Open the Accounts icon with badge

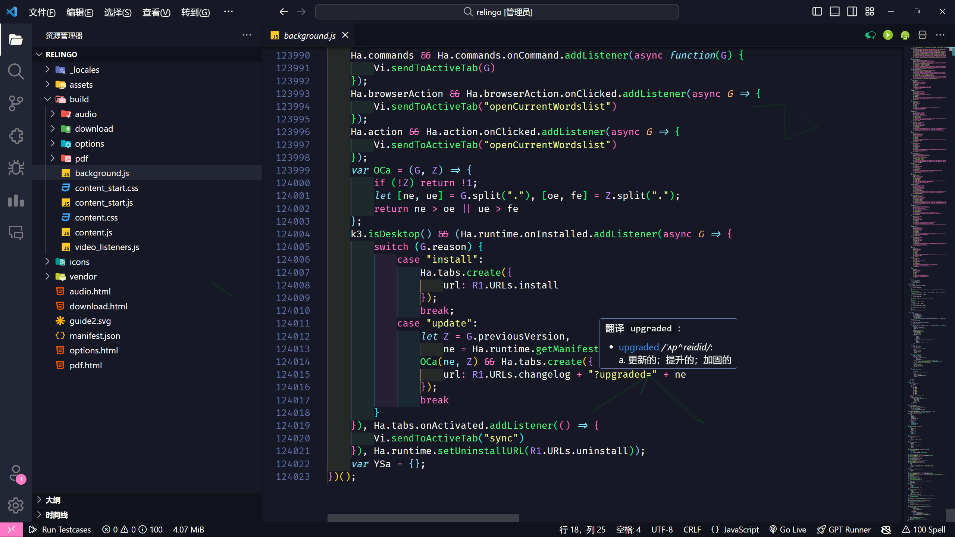16,473
